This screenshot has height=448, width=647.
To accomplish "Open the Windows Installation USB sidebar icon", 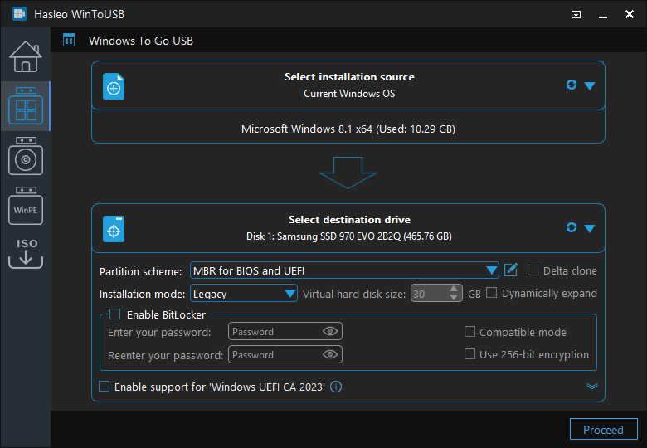I will point(26,156).
